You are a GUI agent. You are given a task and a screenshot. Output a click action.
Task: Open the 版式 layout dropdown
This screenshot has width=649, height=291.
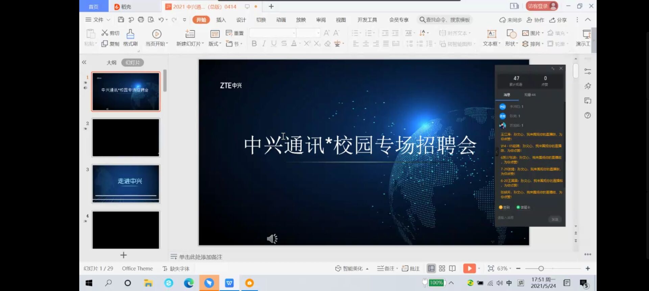point(215,44)
